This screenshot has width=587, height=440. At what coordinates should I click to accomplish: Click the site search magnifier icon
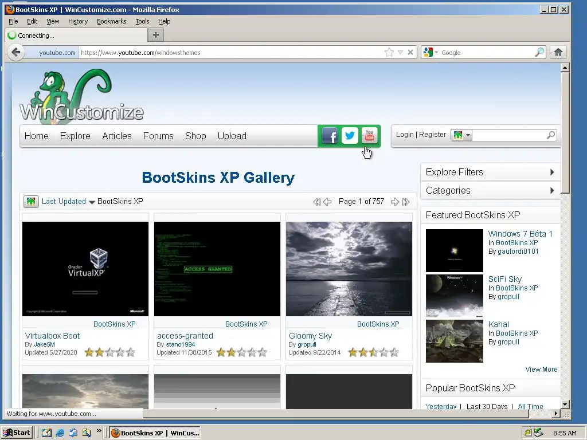(x=551, y=135)
